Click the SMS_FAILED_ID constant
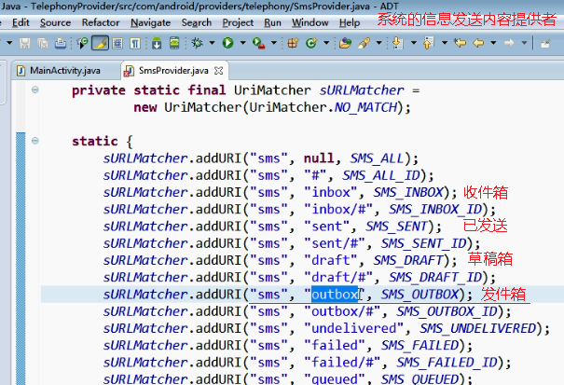Viewport: 564px width, 385px height. pyautogui.click(x=447, y=363)
